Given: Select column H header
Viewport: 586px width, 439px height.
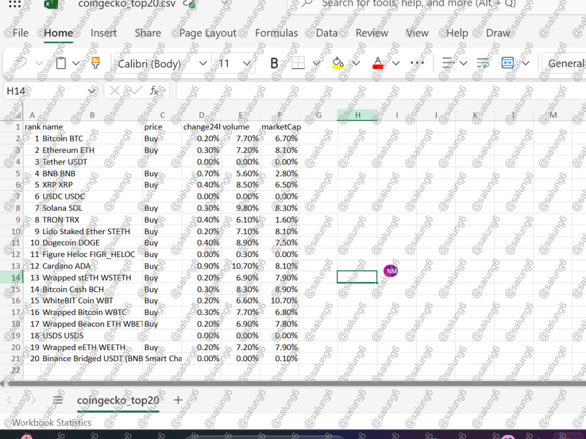Looking at the screenshot, I should click(357, 115).
